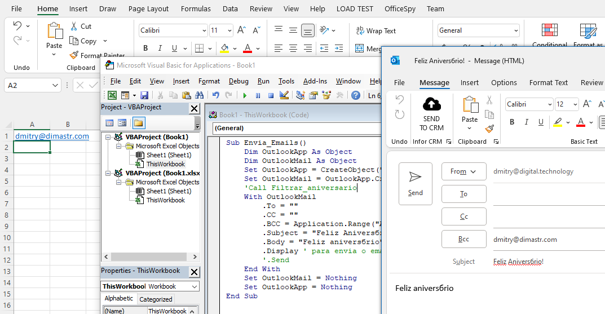Screen dimensions: 605x314
Task: Open VBA Debug menu
Action: tap(239, 81)
